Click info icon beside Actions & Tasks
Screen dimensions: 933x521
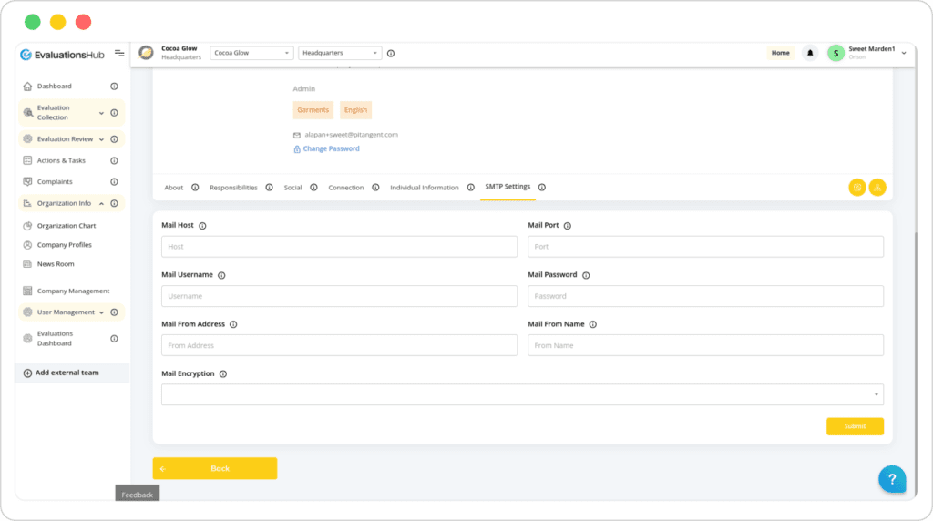click(x=114, y=160)
